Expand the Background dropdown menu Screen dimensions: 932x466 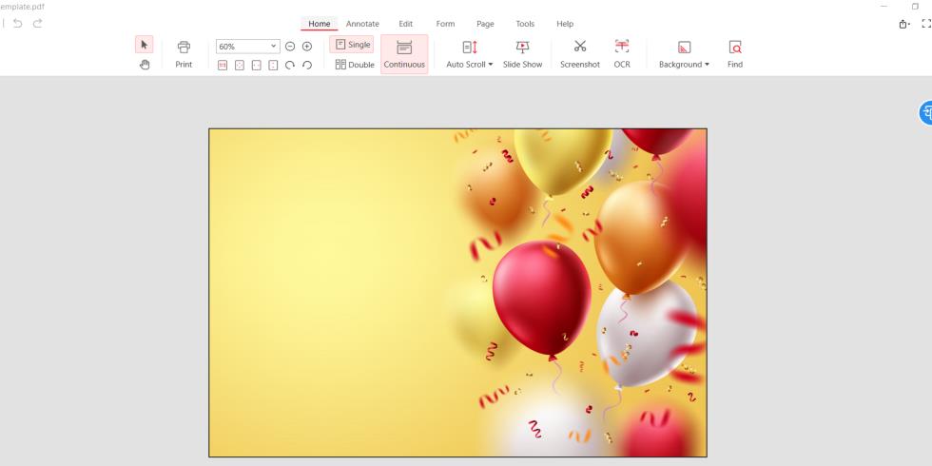pyautogui.click(x=684, y=54)
